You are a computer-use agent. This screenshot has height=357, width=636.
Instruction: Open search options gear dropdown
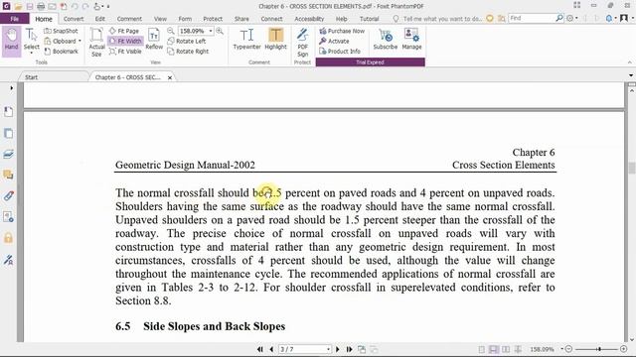[x=572, y=18]
